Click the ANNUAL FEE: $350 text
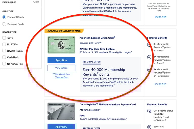 click(x=90, y=110)
